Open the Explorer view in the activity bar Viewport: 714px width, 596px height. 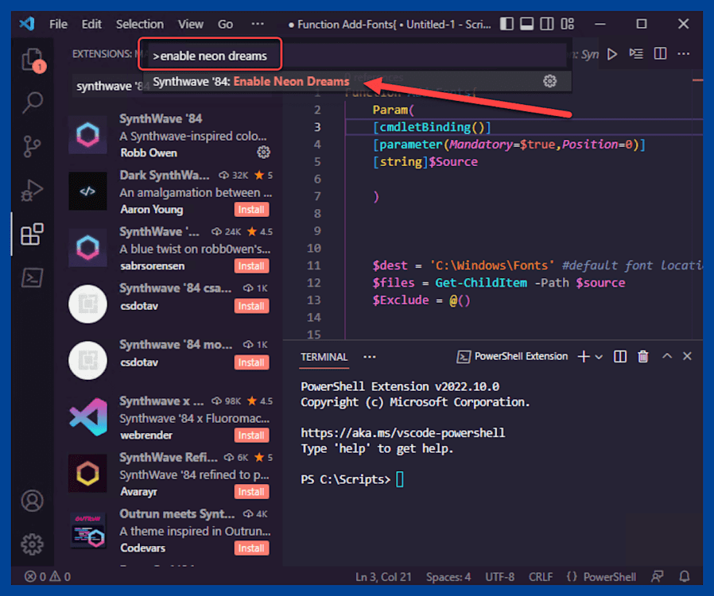tap(33, 60)
